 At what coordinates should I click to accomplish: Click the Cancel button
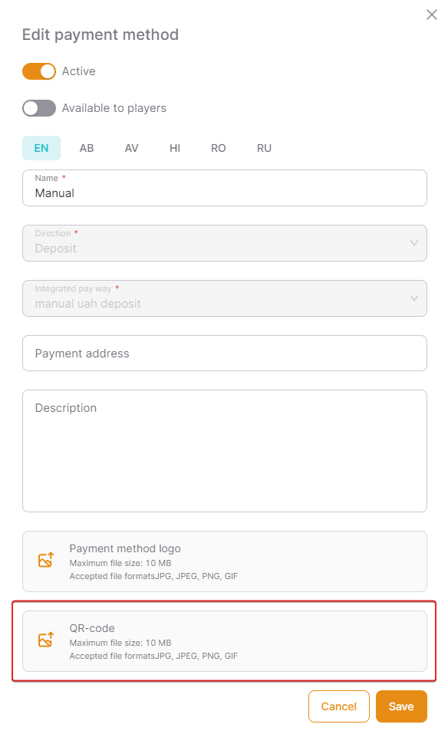pyautogui.click(x=338, y=706)
